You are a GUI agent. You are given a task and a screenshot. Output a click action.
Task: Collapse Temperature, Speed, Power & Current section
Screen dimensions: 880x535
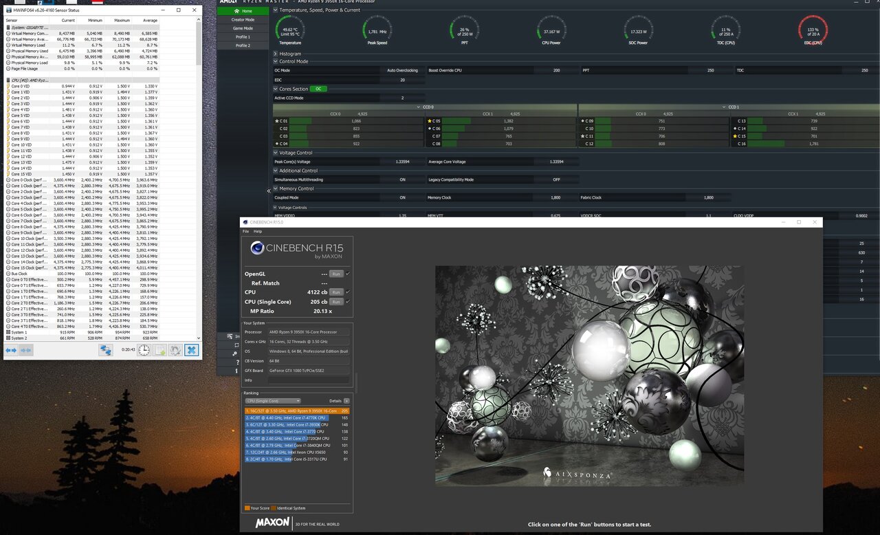coord(276,10)
